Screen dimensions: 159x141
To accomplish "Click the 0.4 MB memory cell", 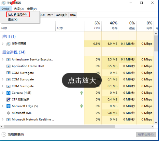I will tap(110, 99).
